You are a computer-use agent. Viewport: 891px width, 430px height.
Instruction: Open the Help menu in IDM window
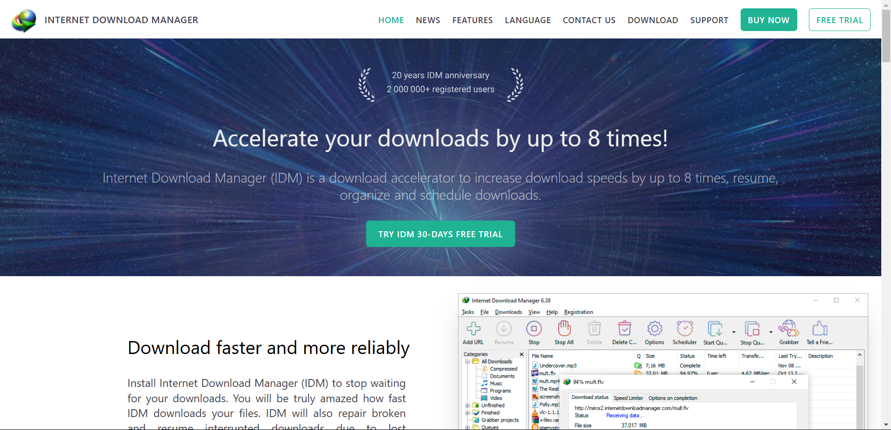552,312
